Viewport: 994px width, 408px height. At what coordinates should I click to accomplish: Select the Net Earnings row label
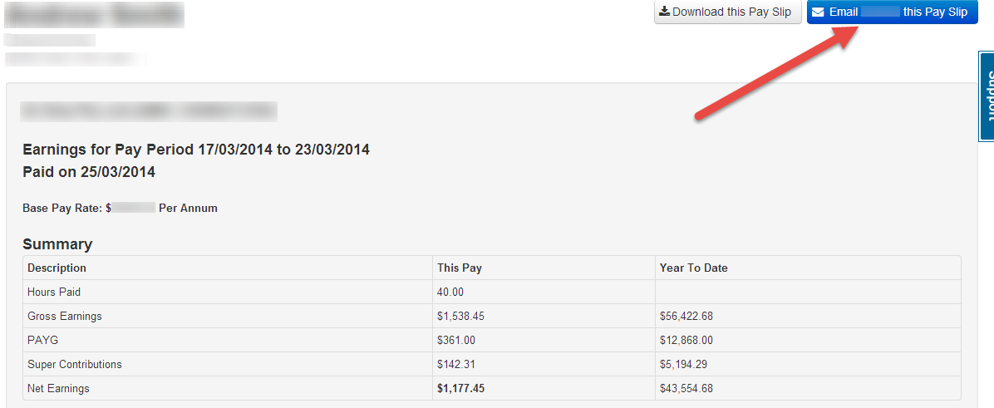(58, 388)
